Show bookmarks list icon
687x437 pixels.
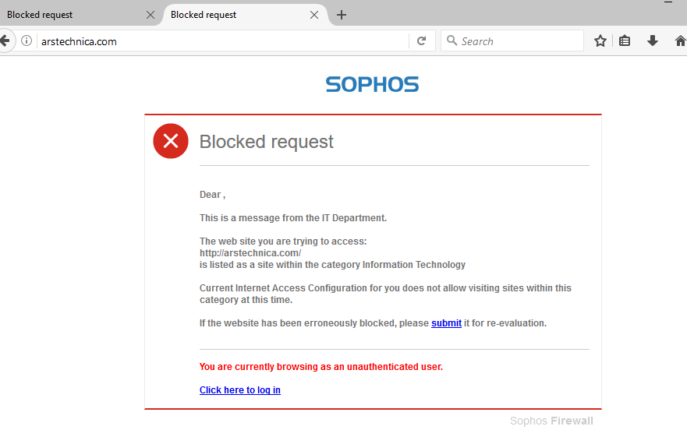pos(625,41)
